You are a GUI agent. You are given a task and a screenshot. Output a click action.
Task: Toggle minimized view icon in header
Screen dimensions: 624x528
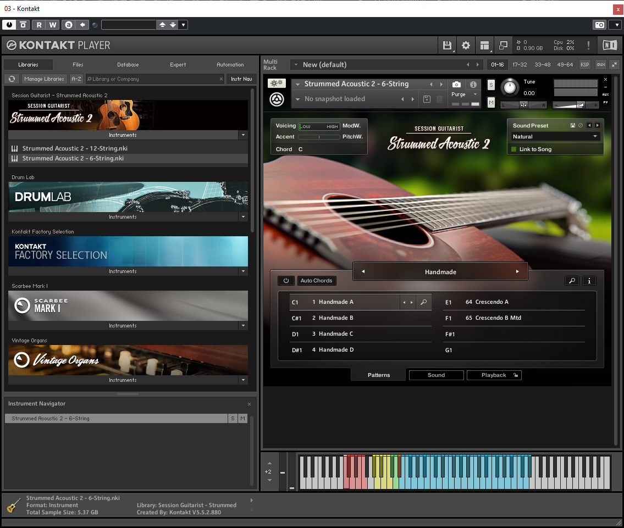pos(503,45)
